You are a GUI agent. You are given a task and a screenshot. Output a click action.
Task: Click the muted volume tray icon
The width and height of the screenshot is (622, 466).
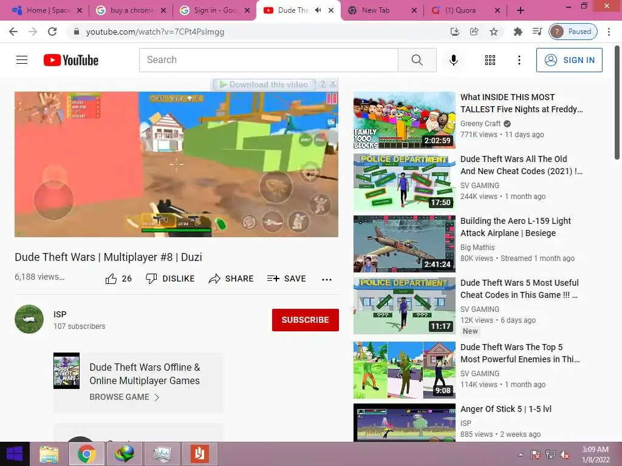565,454
